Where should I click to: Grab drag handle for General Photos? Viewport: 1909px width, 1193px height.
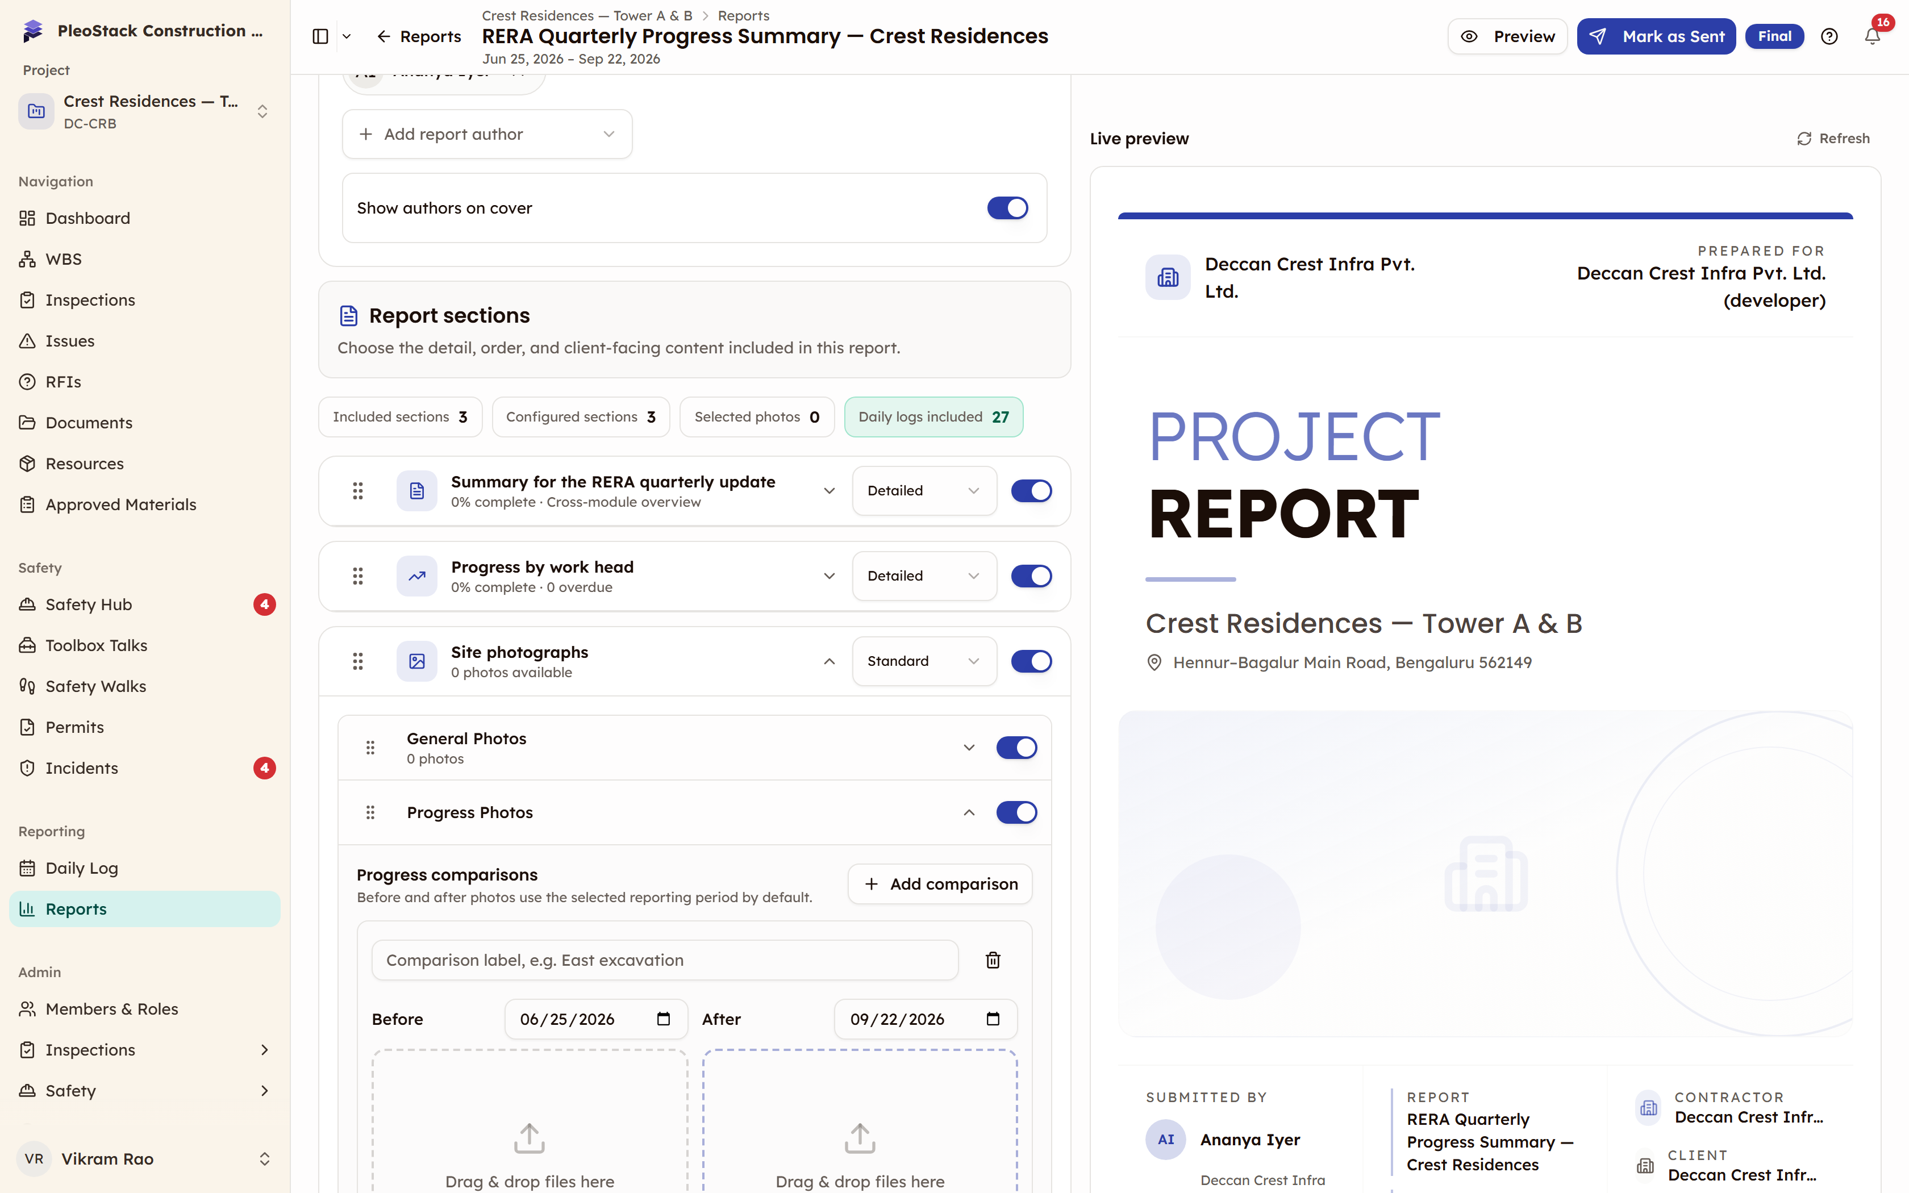coord(370,747)
